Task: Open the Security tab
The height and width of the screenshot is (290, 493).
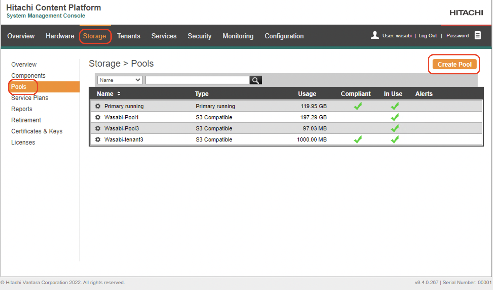Action: [x=199, y=36]
